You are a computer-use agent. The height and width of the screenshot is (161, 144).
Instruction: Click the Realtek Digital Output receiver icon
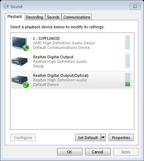pos(20,61)
